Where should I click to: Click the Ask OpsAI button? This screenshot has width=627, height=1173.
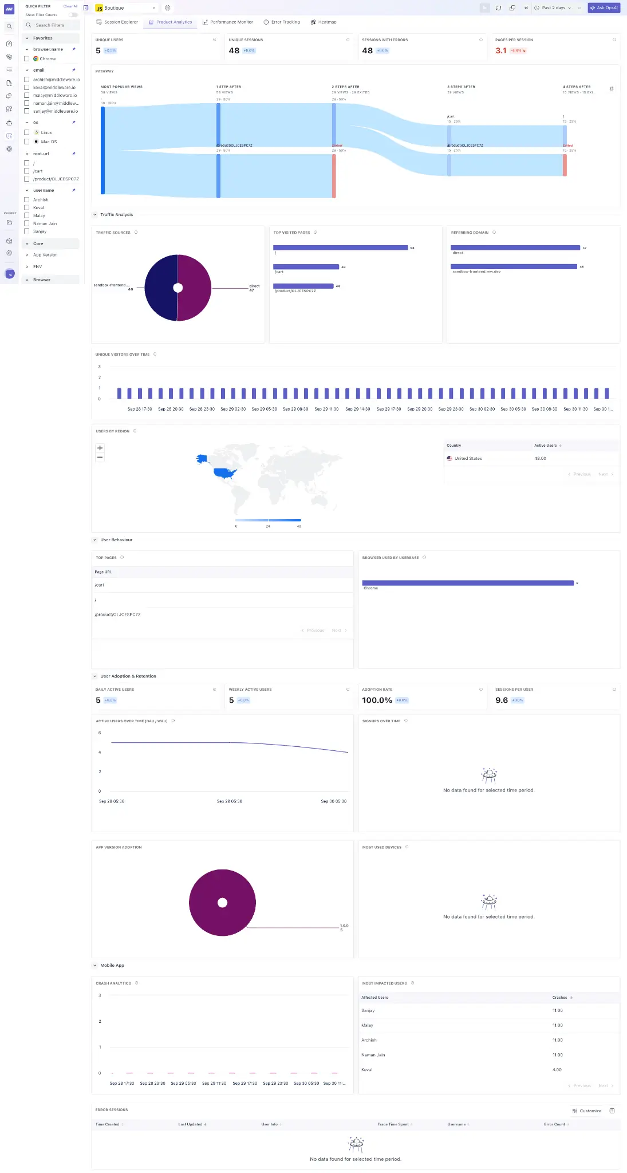coord(604,8)
